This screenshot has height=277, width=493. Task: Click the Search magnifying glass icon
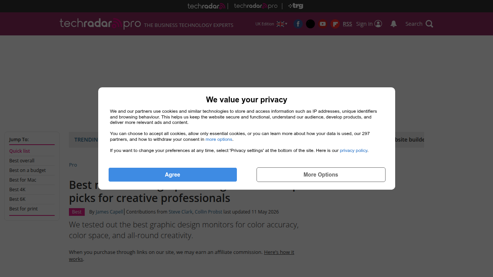tap(429, 24)
